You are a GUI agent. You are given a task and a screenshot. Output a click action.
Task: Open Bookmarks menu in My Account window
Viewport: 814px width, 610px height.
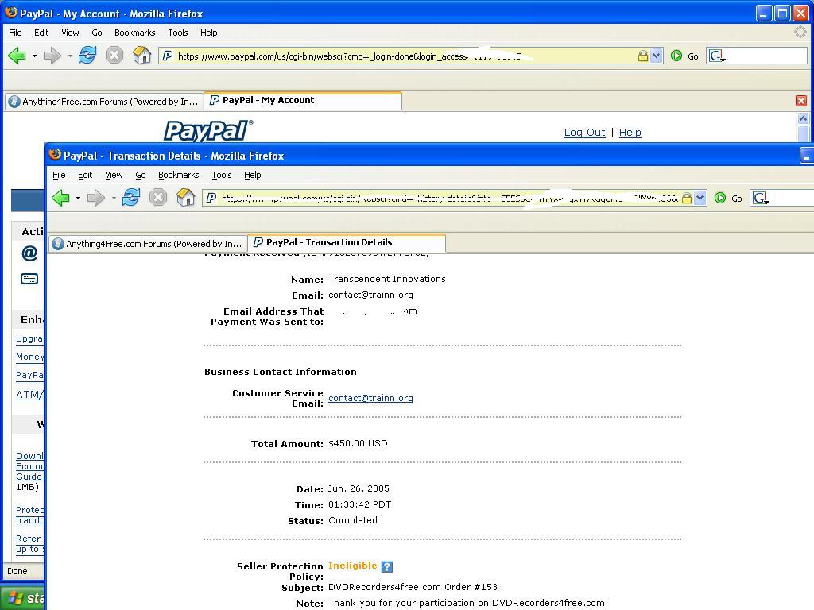click(134, 33)
